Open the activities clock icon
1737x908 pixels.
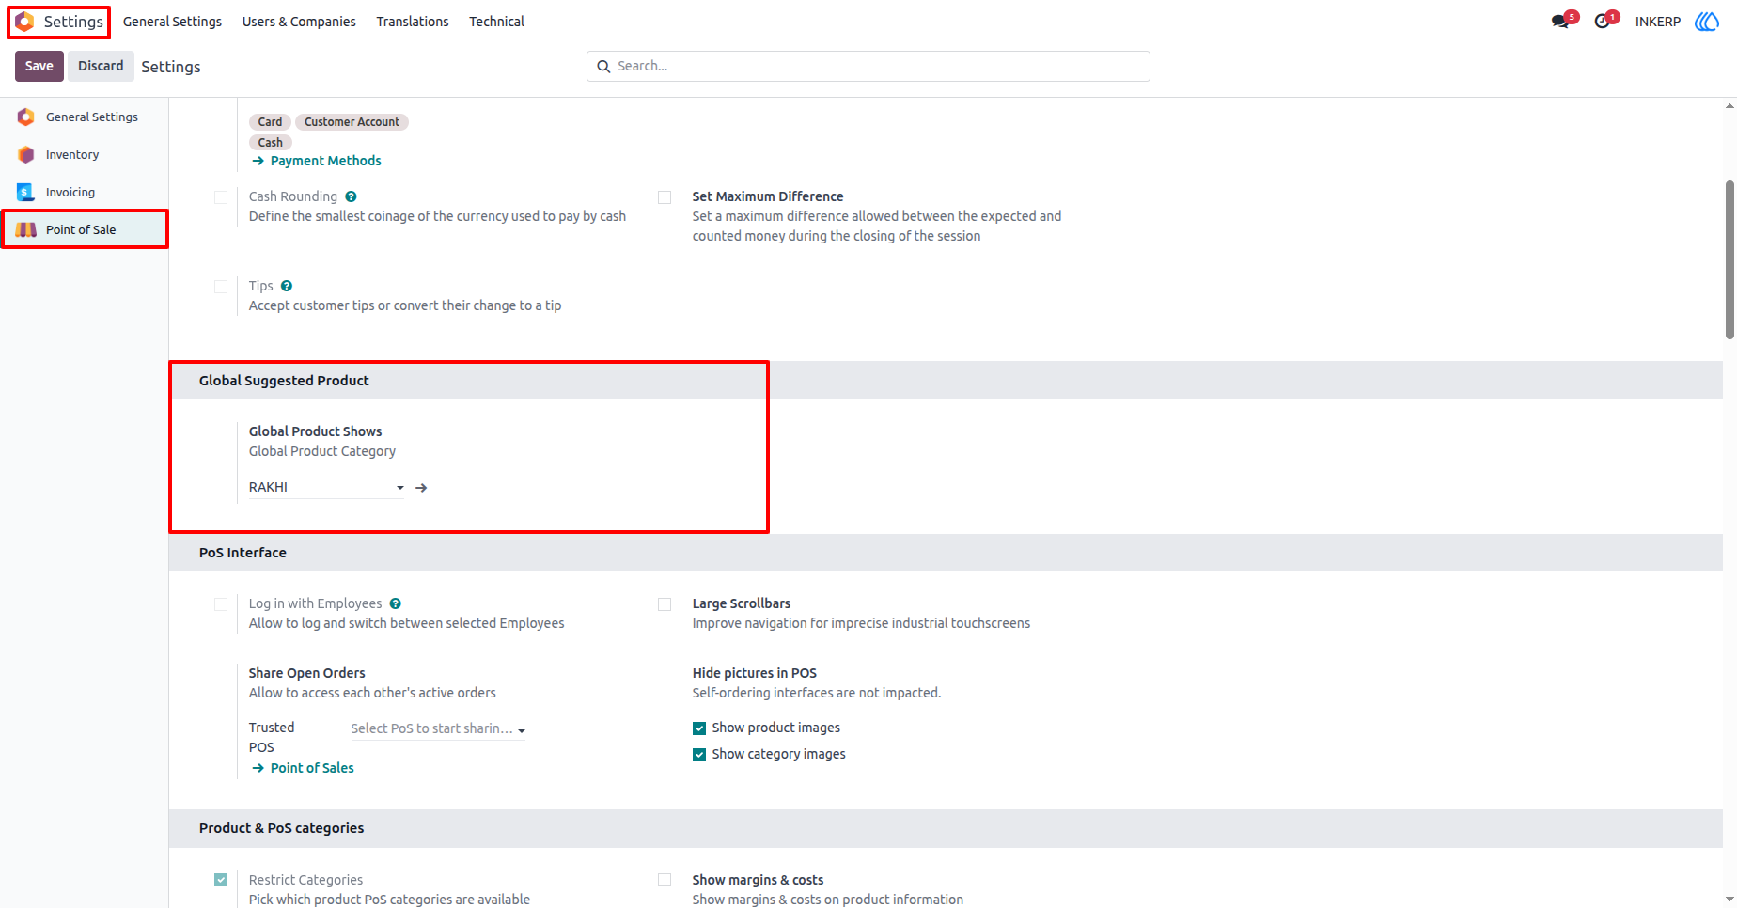tap(1603, 22)
